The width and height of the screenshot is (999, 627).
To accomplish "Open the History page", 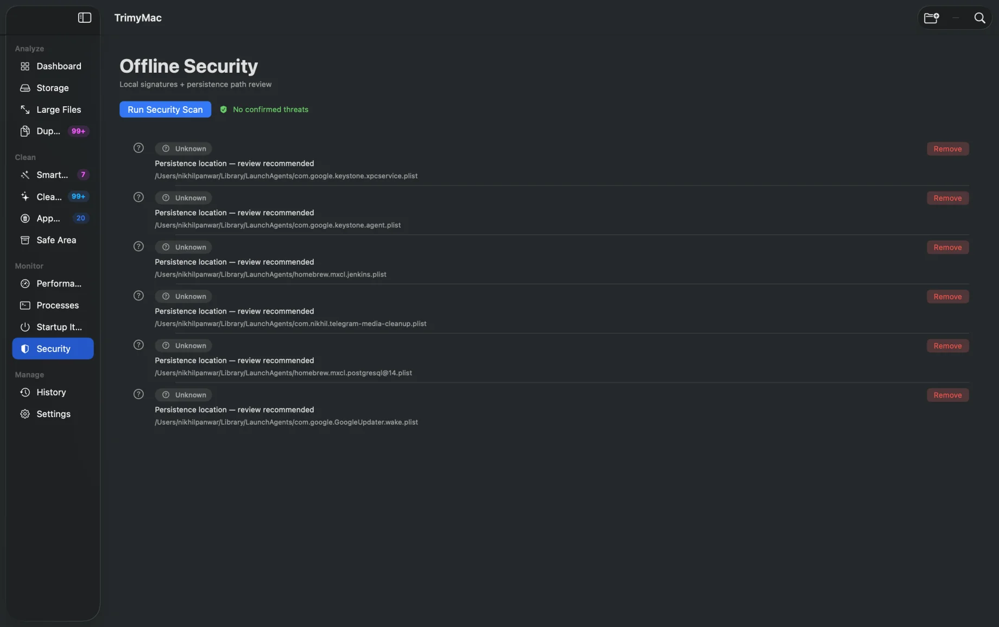I will (x=53, y=392).
